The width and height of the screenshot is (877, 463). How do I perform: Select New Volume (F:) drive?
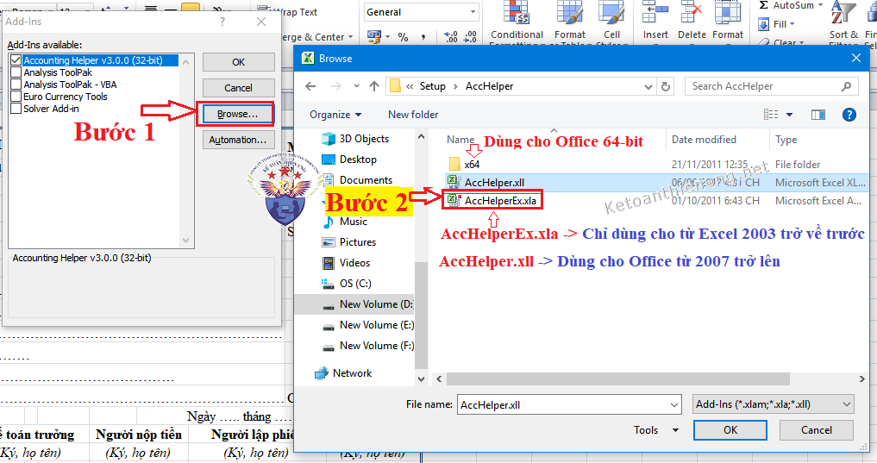(368, 346)
